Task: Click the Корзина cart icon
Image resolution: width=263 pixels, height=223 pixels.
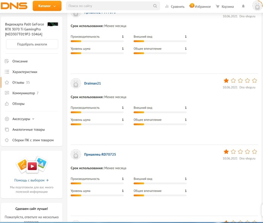Action: click(218, 6)
